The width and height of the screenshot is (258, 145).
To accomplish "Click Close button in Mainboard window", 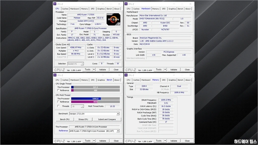I will [187, 70].
